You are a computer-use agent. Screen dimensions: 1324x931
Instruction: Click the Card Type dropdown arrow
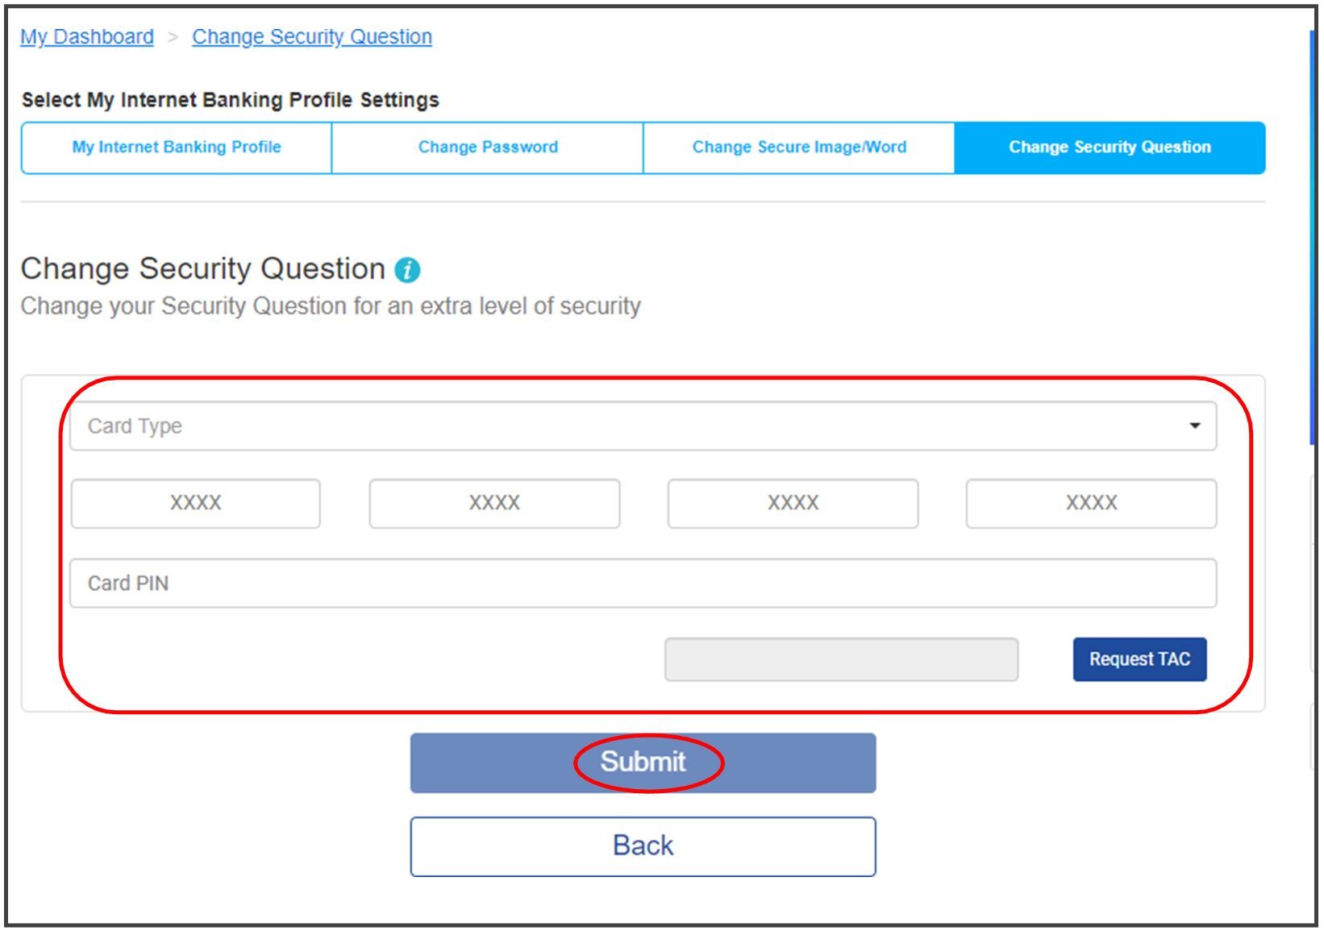(1195, 426)
